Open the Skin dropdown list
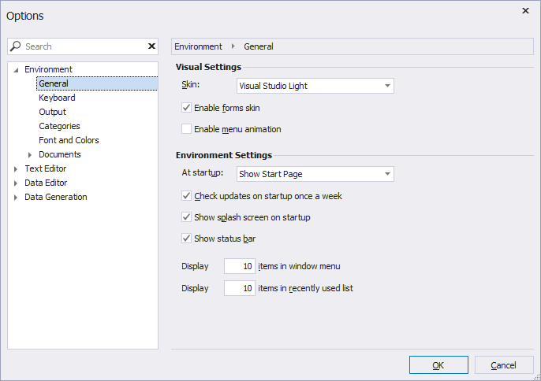 click(x=315, y=86)
